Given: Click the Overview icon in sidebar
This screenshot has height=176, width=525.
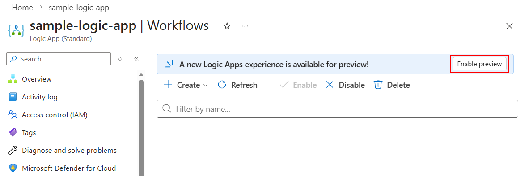Looking at the screenshot, I should tap(13, 79).
